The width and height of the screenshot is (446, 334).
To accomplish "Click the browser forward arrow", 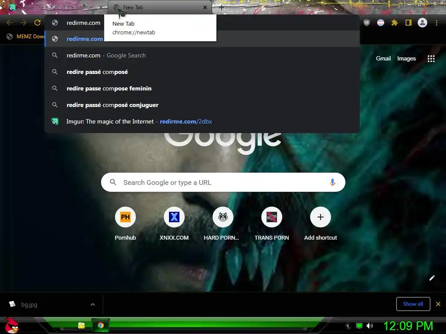I will coord(24,23).
